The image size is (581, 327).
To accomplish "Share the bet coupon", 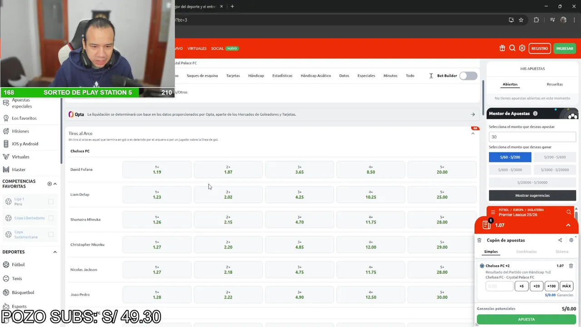I will [x=560, y=240].
